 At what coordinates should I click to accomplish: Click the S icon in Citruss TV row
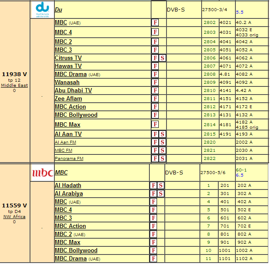[x=162, y=58]
